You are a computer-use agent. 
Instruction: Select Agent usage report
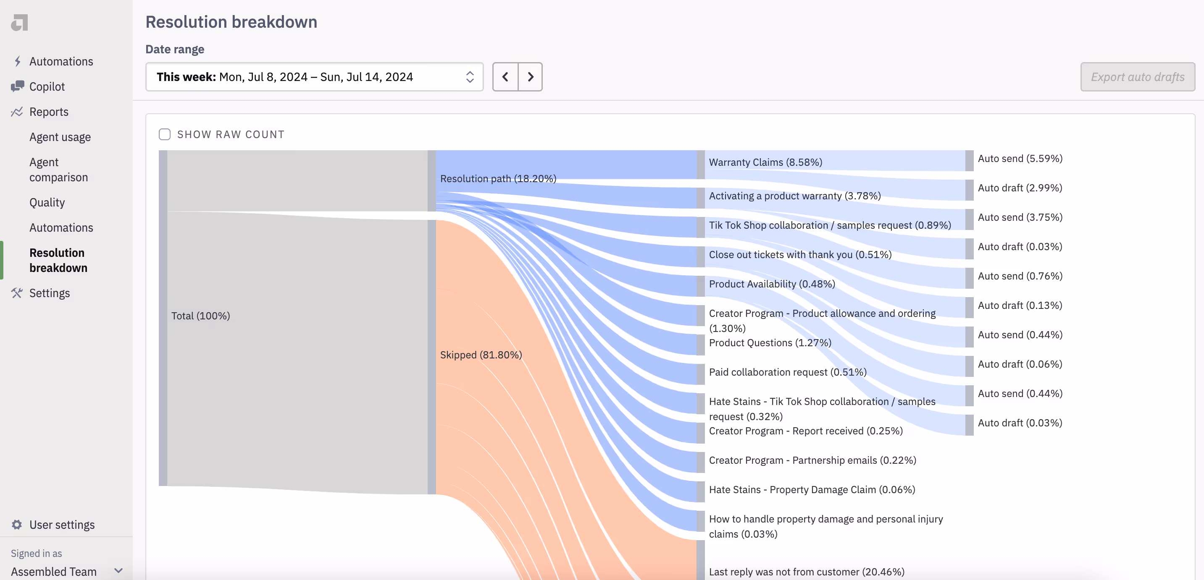(x=60, y=137)
